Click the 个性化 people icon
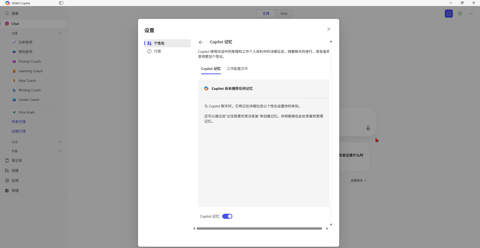The image size is (480, 248). coord(149,43)
